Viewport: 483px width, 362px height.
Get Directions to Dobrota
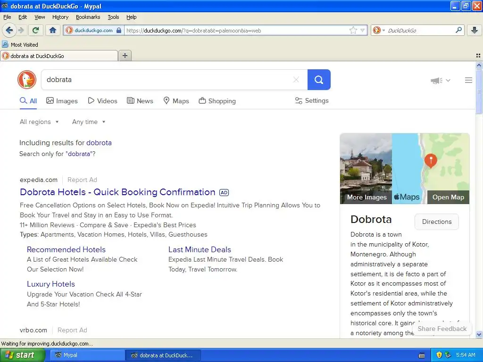(x=436, y=222)
